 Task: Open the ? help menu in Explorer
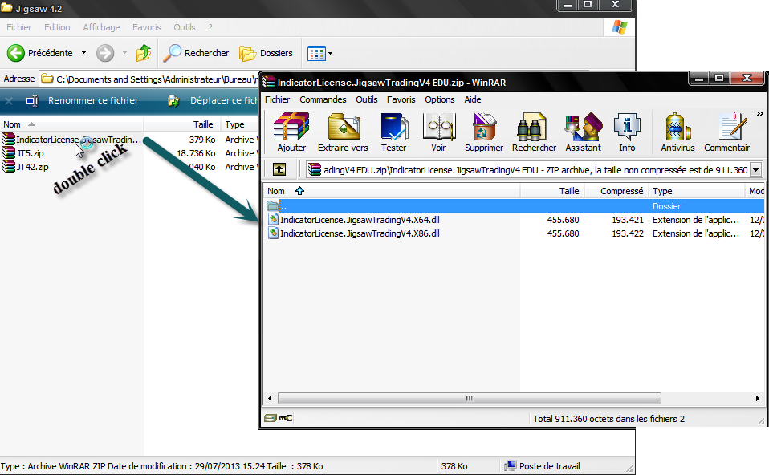(210, 27)
